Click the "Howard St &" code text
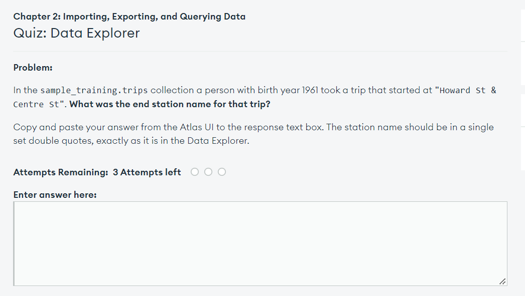Screen dimensions: 525x296 [x=468, y=91]
